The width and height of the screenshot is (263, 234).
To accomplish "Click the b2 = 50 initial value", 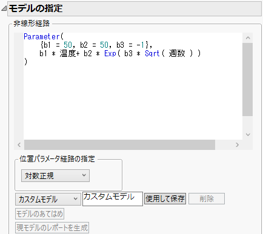I will tap(94, 45).
